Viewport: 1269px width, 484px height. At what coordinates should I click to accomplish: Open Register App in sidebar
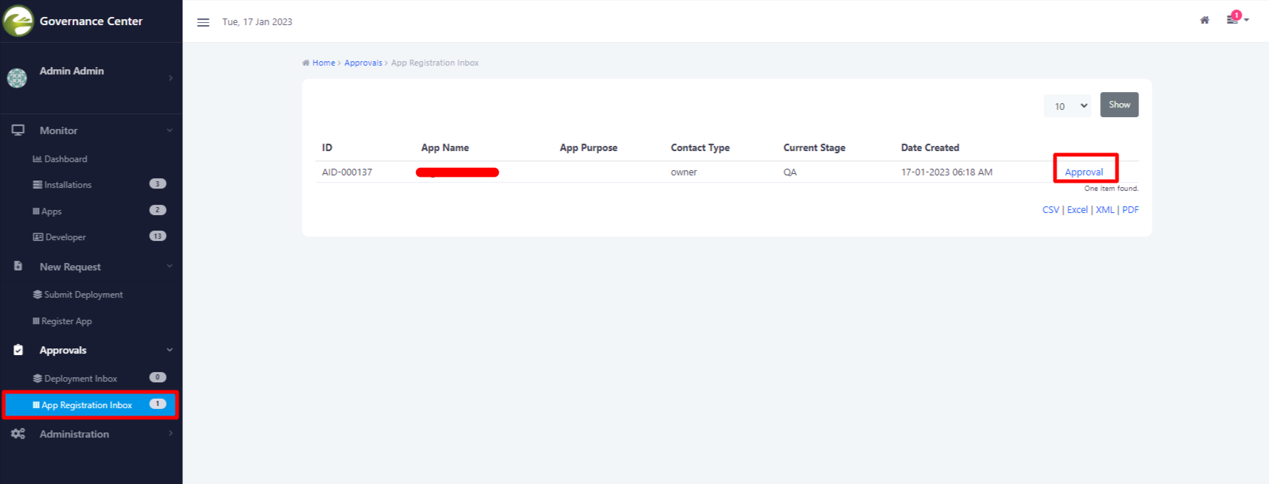click(66, 321)
